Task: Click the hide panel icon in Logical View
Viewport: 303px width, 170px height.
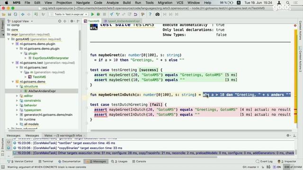Action: pos(78,21)
